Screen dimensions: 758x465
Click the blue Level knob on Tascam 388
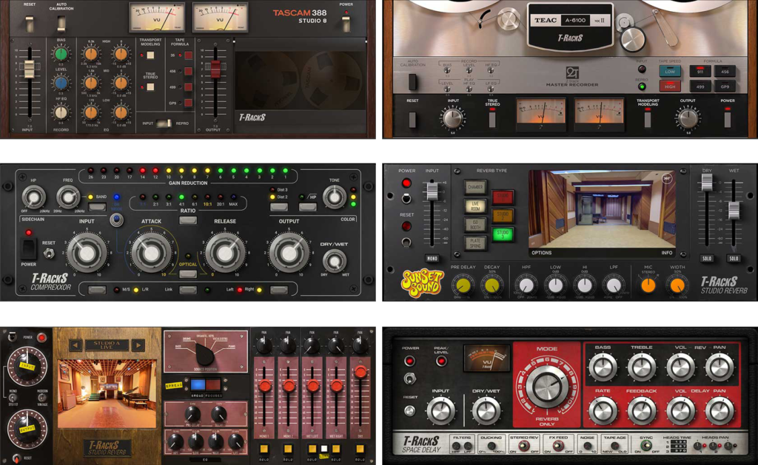pos(61,83)
